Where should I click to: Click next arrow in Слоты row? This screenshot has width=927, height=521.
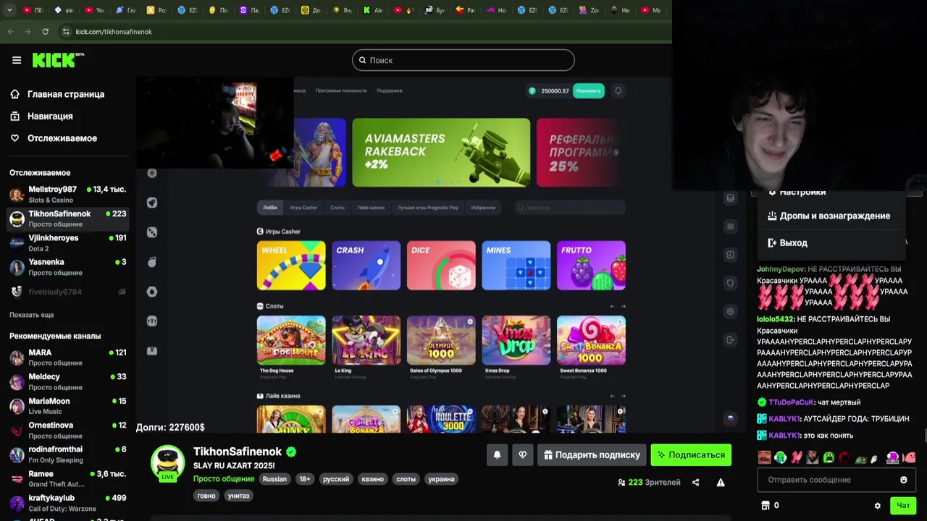click(623, 306)
